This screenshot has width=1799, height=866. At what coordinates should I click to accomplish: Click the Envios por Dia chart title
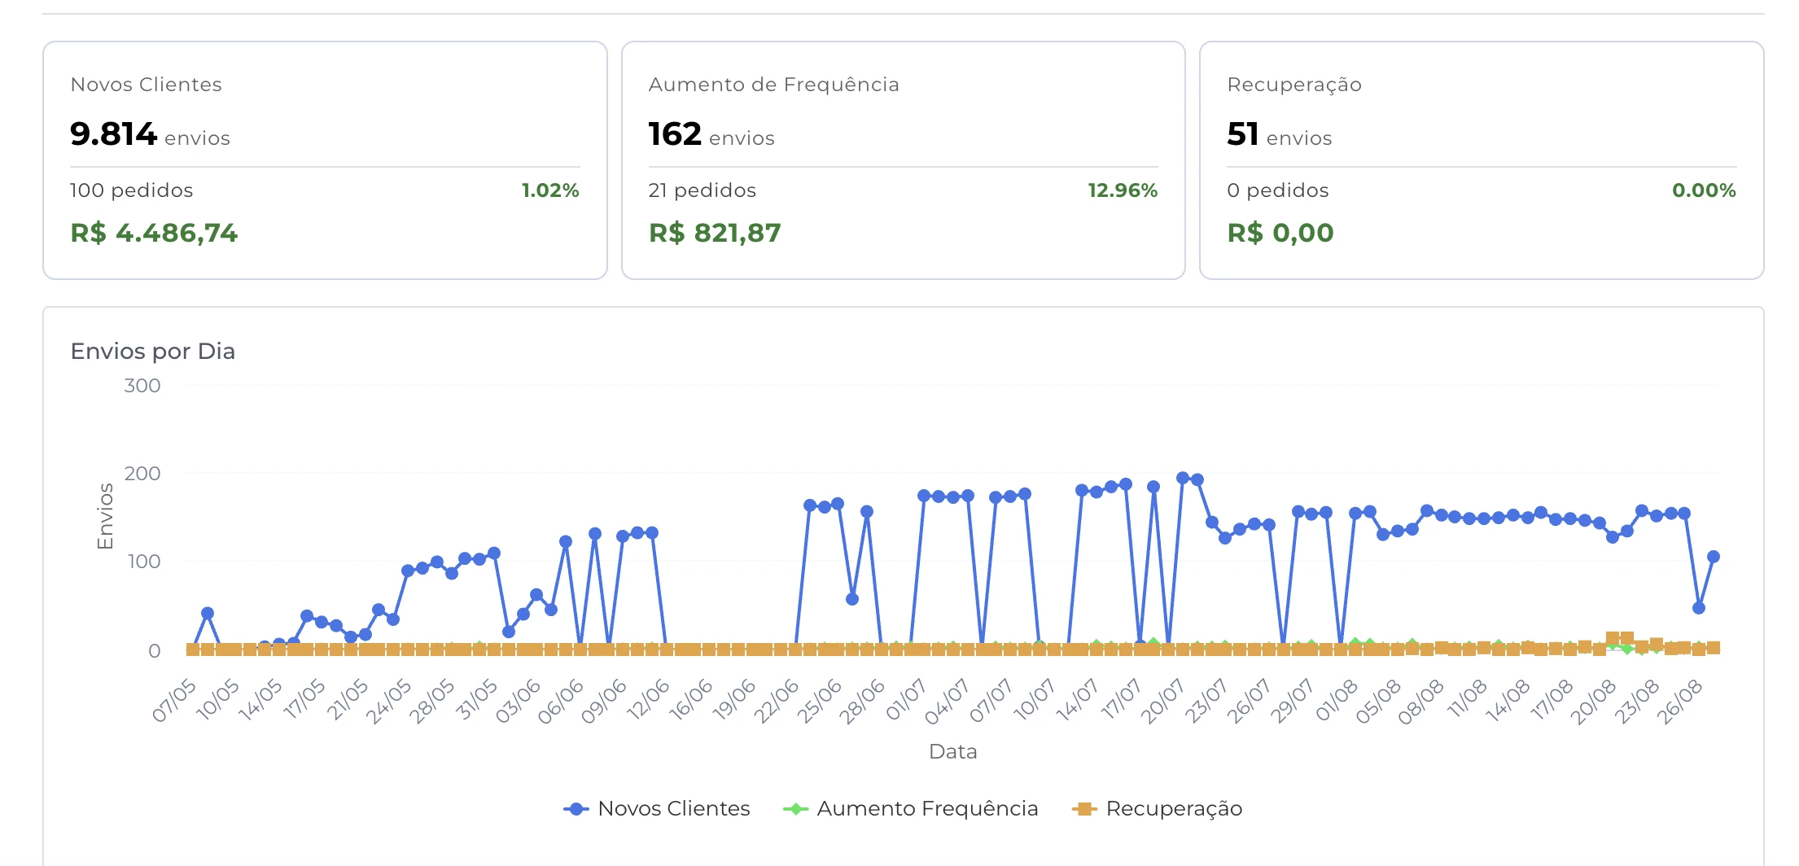pos(153,351)
